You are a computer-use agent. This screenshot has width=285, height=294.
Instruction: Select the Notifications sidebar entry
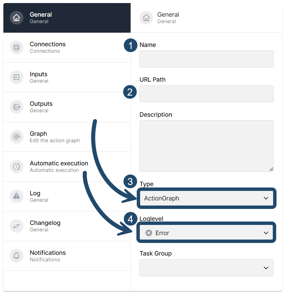[67, 256]
